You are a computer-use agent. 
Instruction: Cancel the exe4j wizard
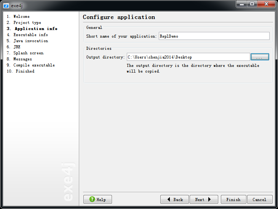260,199
